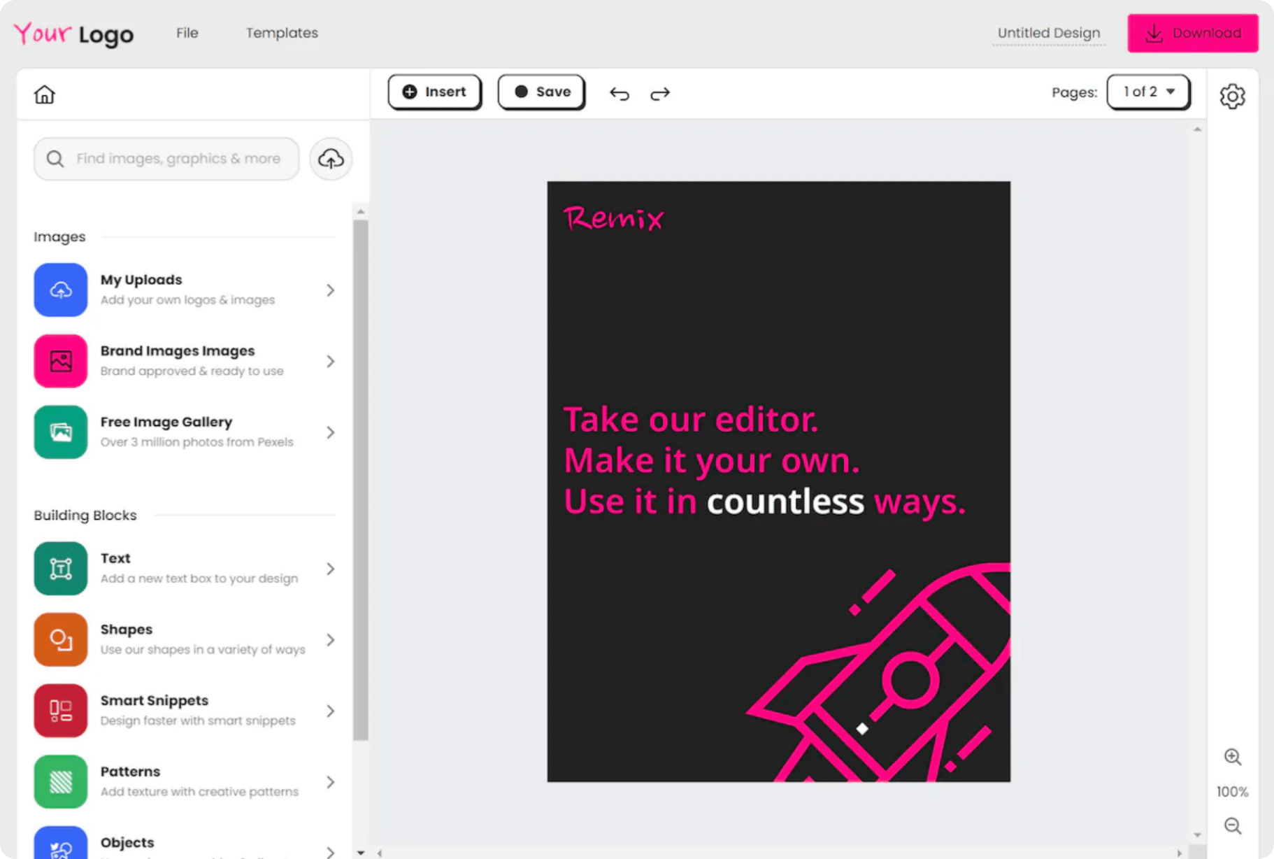This screenshot has height=859, width=1274.
Task: Undo the last action
Action: (620, 93)
